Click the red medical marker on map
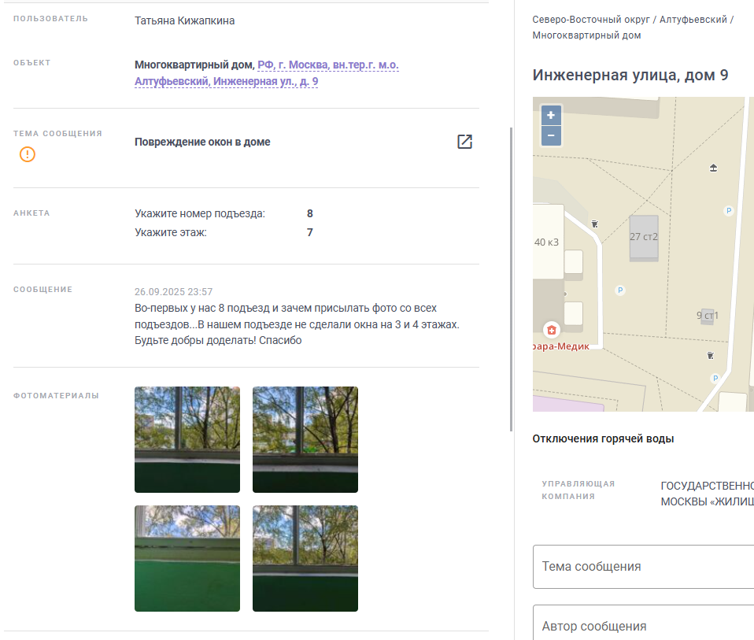The width and height of the screenshot is (754, 640). point(552,330)
